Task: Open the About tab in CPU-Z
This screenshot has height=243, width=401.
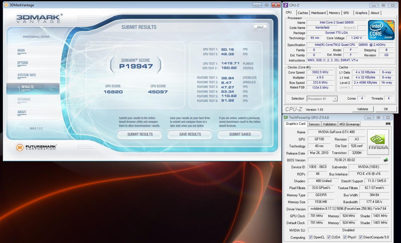Action: click(375, 13)
